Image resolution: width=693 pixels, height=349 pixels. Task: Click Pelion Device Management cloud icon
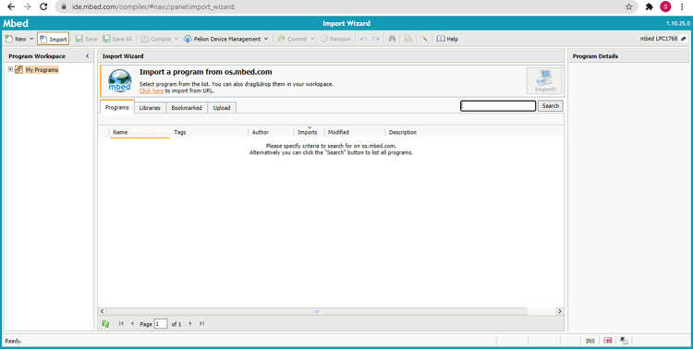tap(188, 39)
